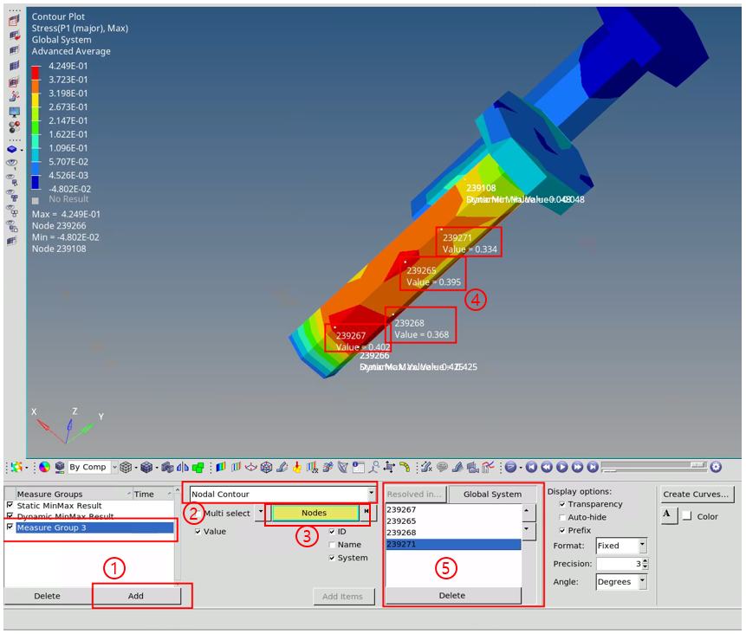746x634 pixels.
Task: Click the Global System button
Action: 492,494
